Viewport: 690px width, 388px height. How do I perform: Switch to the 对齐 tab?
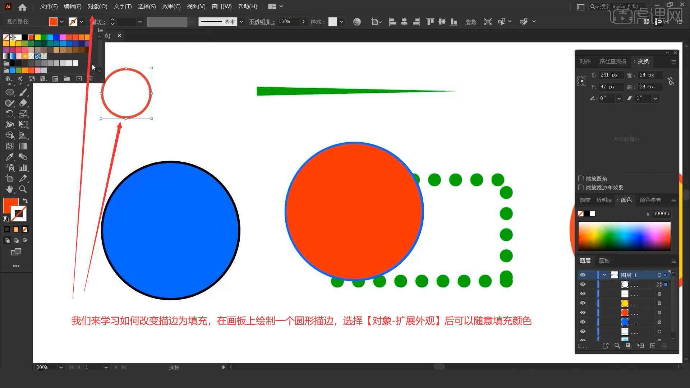[x=585, y=61]
